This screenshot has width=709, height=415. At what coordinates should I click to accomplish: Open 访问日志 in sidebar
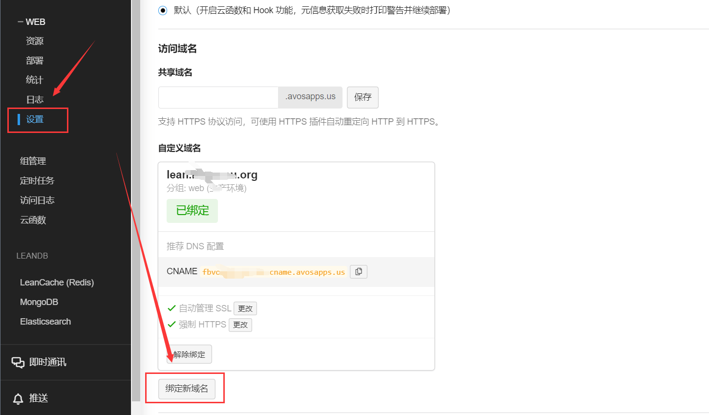(x=37, y=200)
